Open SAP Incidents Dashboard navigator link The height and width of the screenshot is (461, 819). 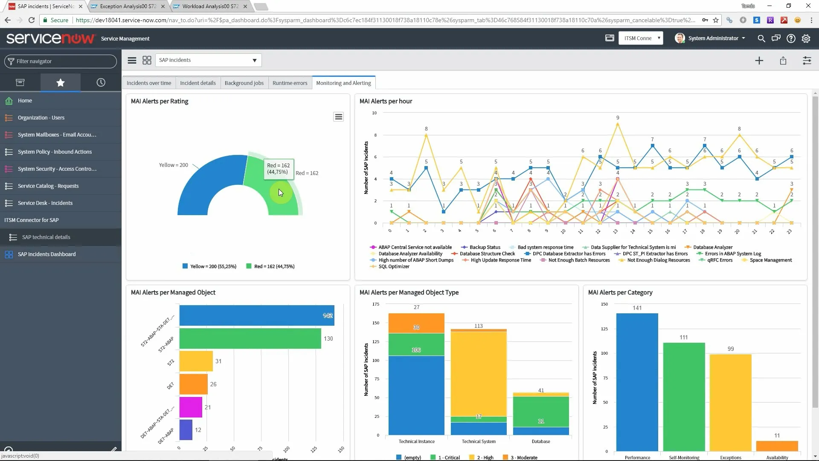47,254
